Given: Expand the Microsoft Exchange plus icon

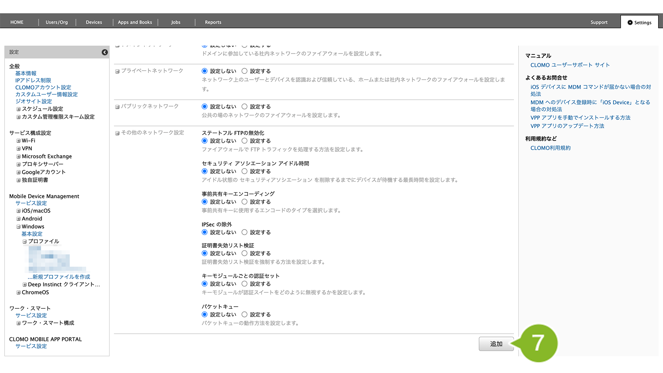Looking at the screenshot, I should pos(18,157).
